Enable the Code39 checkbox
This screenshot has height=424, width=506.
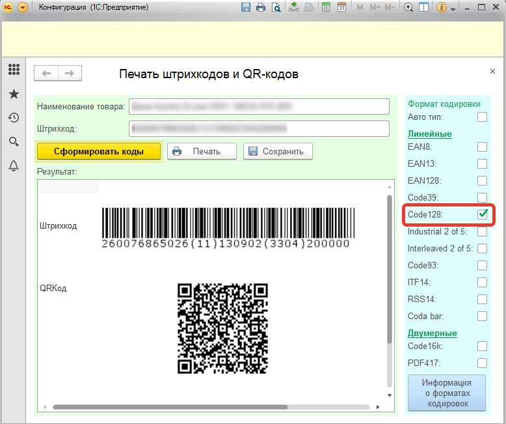coord(482,197)
